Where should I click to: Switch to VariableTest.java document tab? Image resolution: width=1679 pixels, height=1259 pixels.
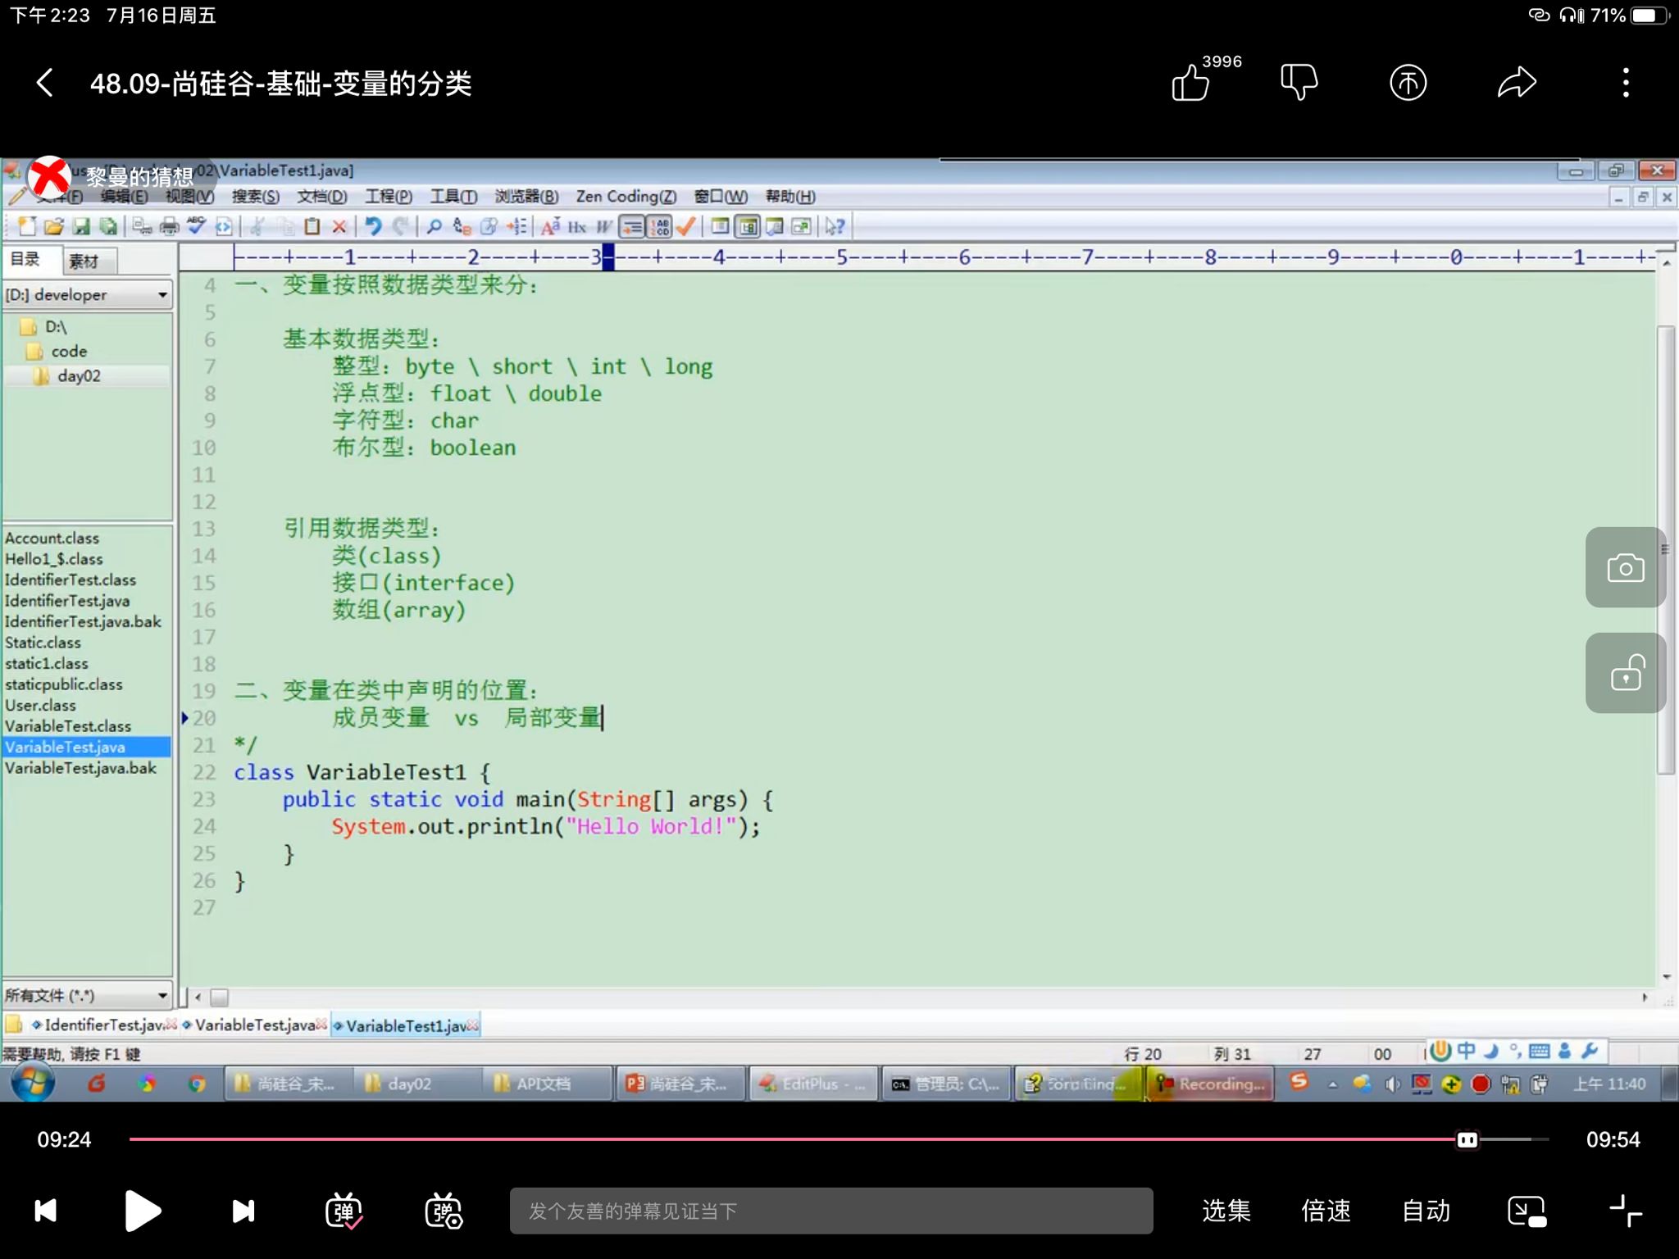click(254, 1025)
